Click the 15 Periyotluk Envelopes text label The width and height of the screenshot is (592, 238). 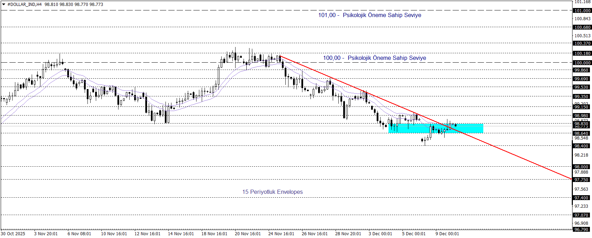click(x=272, y=192)
